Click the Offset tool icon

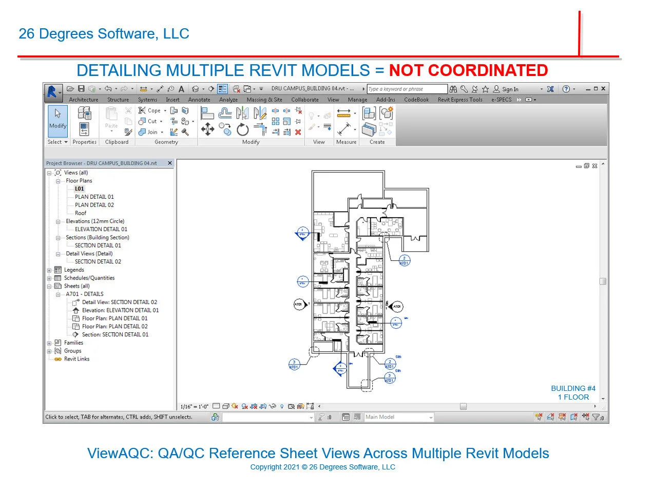tap(225, 112)
